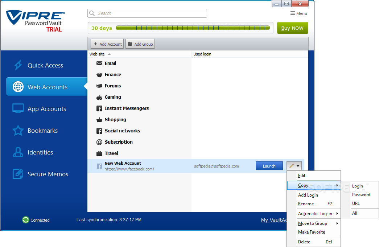The width and height of the screenshot is (379, 247).
Task: Select All in the Copy submenu
Action: click(360, 213)
